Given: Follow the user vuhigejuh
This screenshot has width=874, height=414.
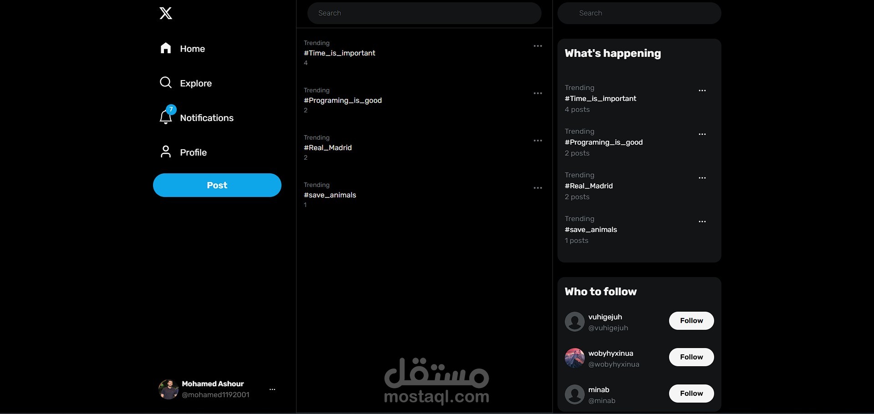Looking at the screenshot, I should point(691,321).
